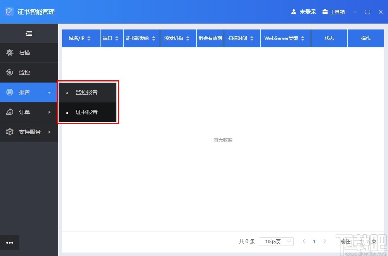
Task: Toggle sorting on the 扫描时间 column
Action: tap(253, 38)
